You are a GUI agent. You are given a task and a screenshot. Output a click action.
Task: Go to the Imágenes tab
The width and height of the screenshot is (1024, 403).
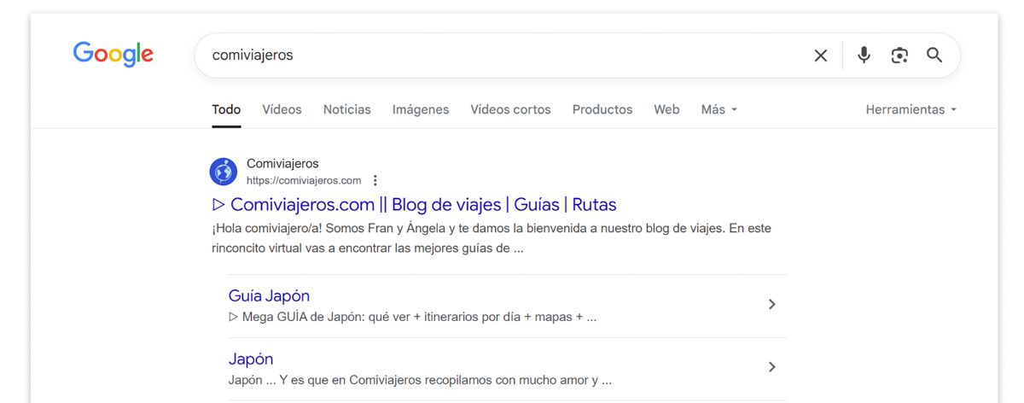pyautogui.click(x=420, y=109)
